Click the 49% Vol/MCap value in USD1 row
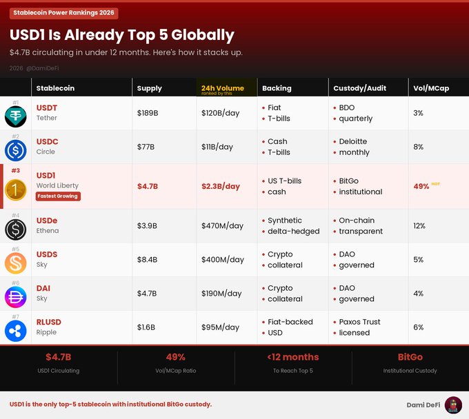The height and width of the screenshot is (419, 469). [x=421, y=187]
